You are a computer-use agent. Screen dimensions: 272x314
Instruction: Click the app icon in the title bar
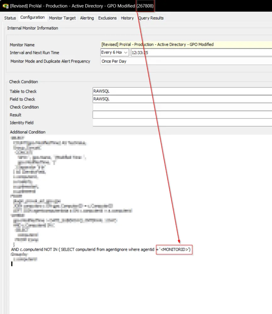tap(5, 6)
